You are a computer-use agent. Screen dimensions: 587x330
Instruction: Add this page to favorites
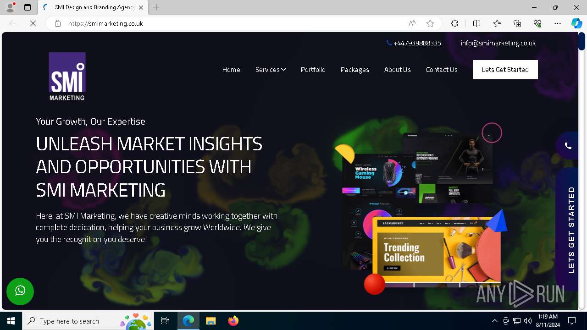[x=430, y=23]
